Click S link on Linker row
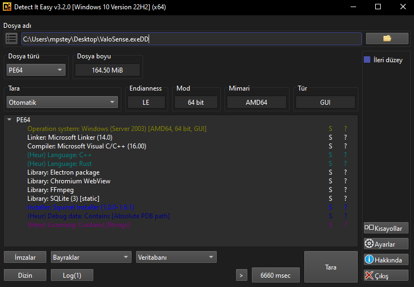 point(330,137)
